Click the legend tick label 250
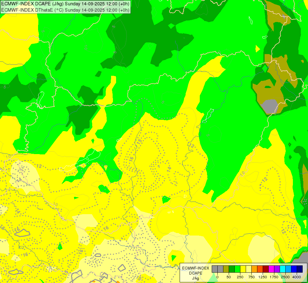The width and height of the screenshot is (308, 283). tap(240, 277)
